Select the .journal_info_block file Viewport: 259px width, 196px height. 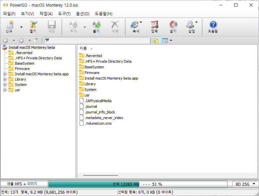(100, 112)
